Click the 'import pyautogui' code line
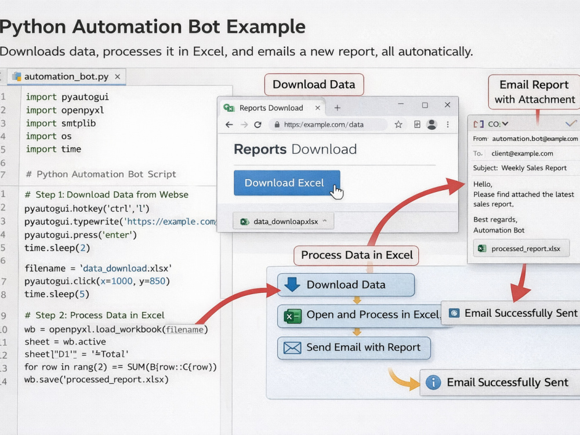The width and height of the screenshot is (580, 435). tap(67, 97)
